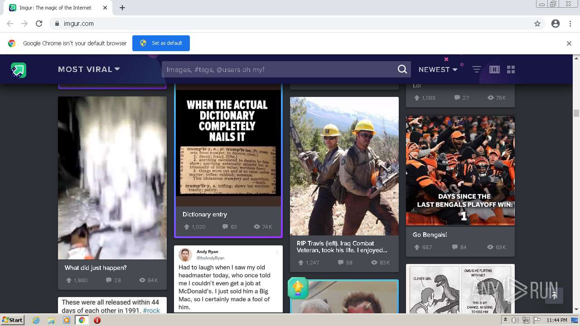The height and width of the screenshot is (326, 580).
Task: Reload the imgur.com page
Action: 39,24
